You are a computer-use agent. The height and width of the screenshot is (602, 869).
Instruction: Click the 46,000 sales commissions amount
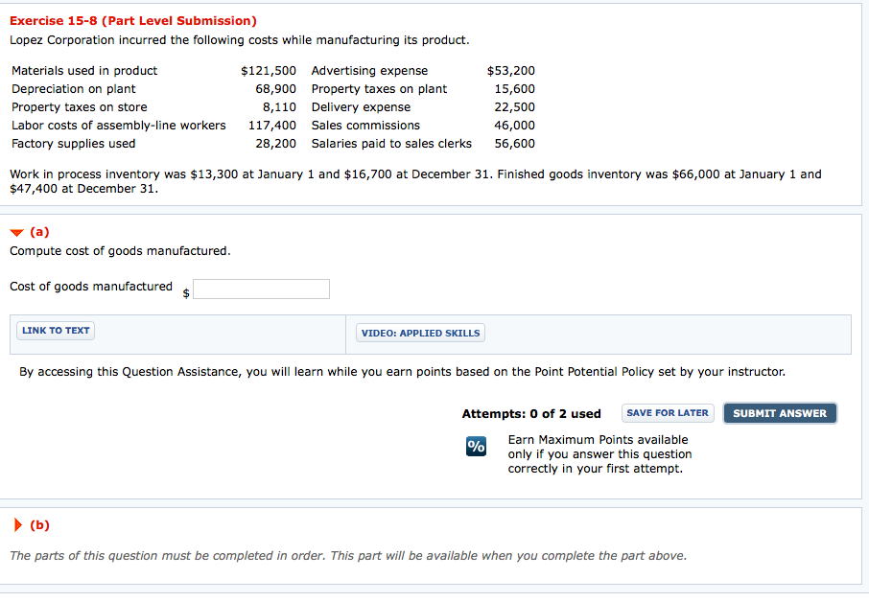point(514,126)
